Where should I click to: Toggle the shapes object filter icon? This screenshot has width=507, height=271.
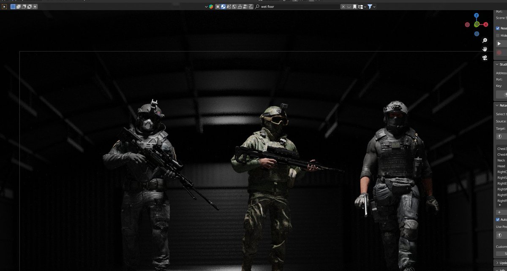pyautogui.click(x=229, y=7)
